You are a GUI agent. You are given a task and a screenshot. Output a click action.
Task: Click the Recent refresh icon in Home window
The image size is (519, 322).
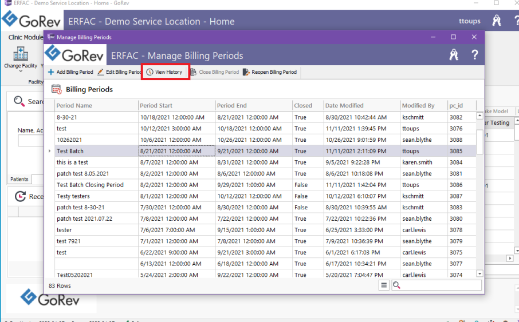(20, 196)
